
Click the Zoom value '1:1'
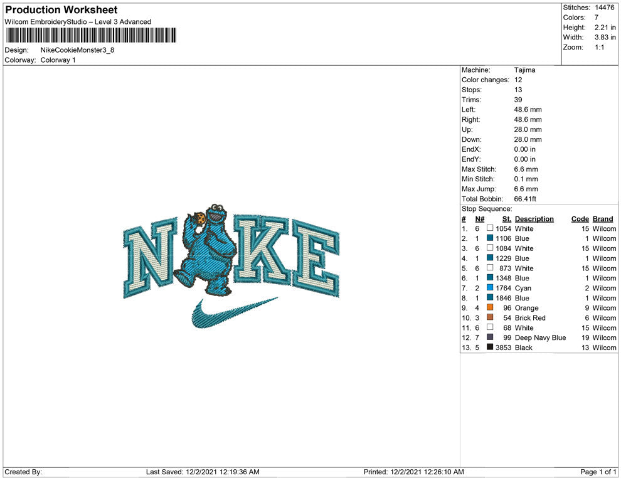click(x=599, y=47)
